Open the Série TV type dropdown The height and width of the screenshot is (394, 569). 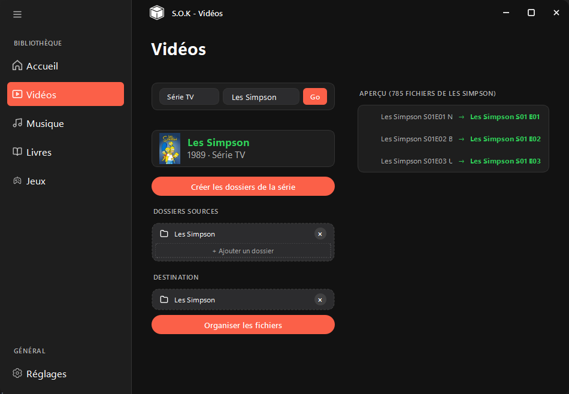click(x=189, y=97)
